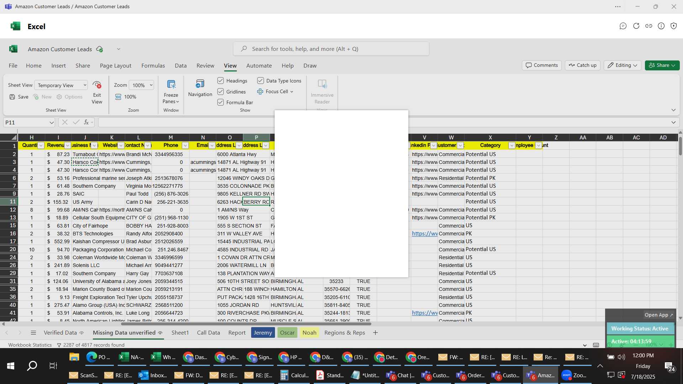Confirm formula entry with checkmark icon
Viewport: 683px width, 384px height.
click(76, 122)
